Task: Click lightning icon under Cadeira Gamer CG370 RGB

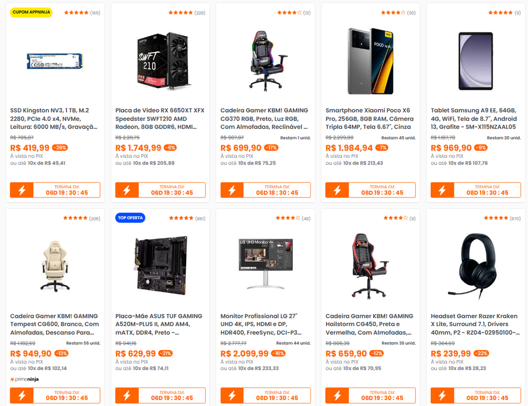Action: coord(232,190)
